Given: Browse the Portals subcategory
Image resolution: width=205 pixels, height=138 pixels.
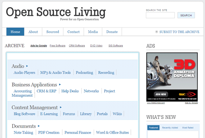Looking at the screenshot, I should click(102, 114).
